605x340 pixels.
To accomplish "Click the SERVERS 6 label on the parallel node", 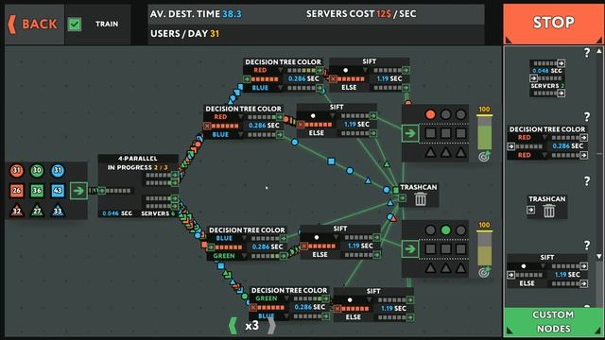I will click(158, 213).
